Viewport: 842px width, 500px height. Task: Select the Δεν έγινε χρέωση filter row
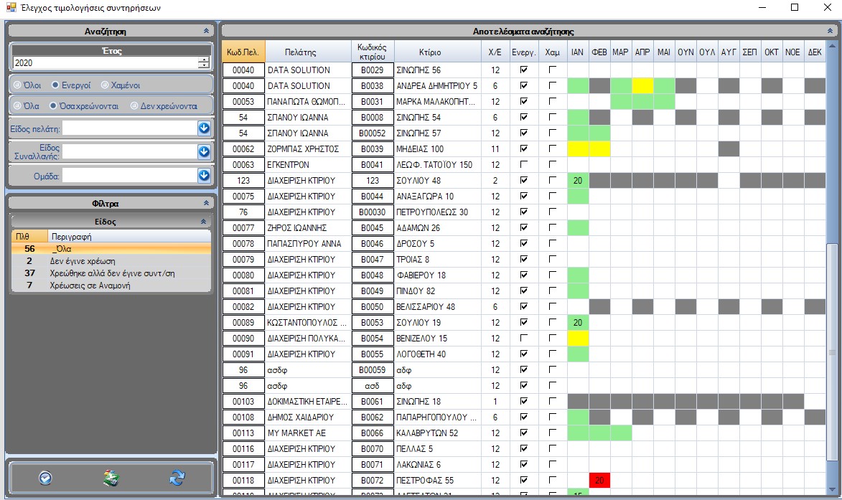coord(83,261)
